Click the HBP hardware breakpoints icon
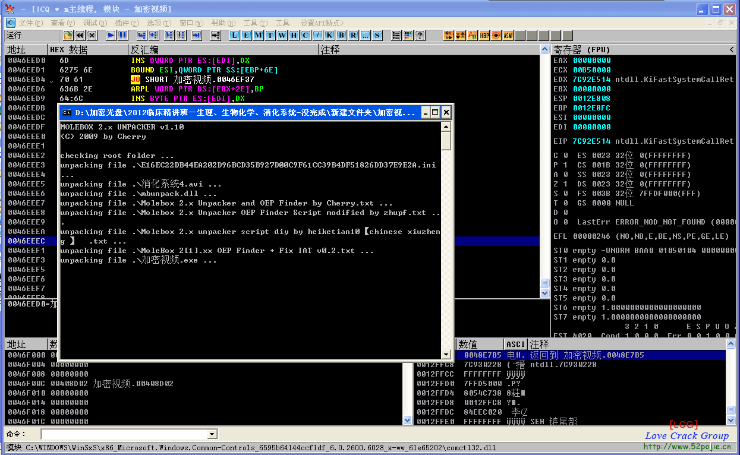The width and height of the screenshot is (740, 455). (484, 36)
